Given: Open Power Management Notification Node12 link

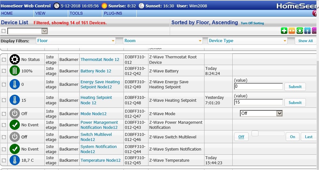Looking at the screenshot, I should [99, 125].
